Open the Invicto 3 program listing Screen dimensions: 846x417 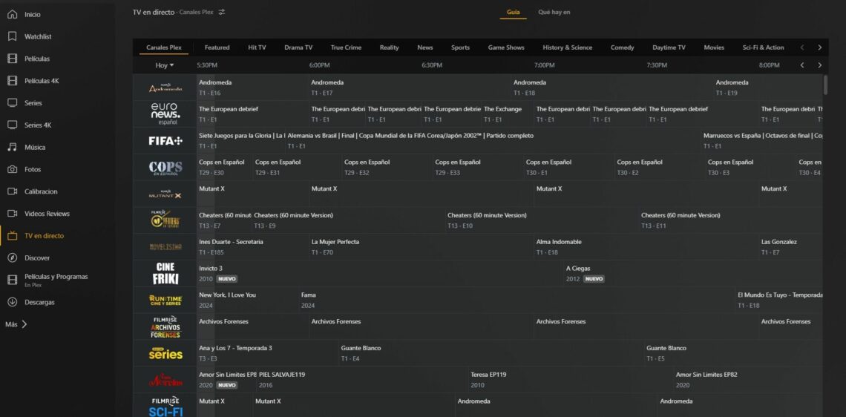[x=211, y=269]
